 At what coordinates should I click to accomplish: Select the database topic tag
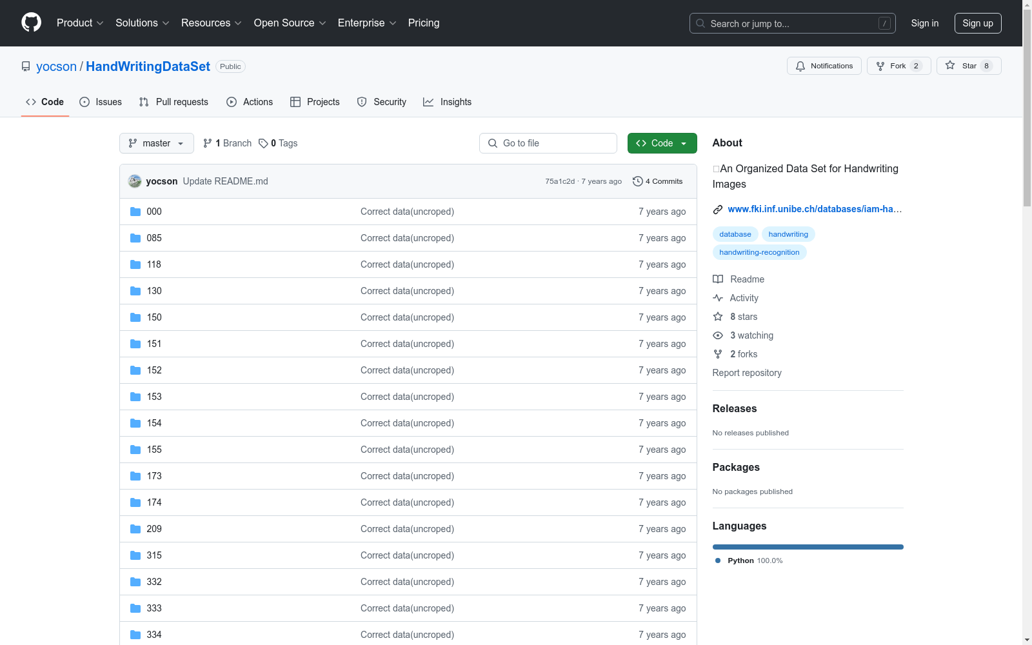tap(735, 234)
